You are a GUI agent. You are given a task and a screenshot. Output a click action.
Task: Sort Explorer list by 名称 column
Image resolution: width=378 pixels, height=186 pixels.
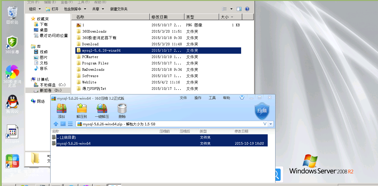pyautogui.click(x=111, y=17)
